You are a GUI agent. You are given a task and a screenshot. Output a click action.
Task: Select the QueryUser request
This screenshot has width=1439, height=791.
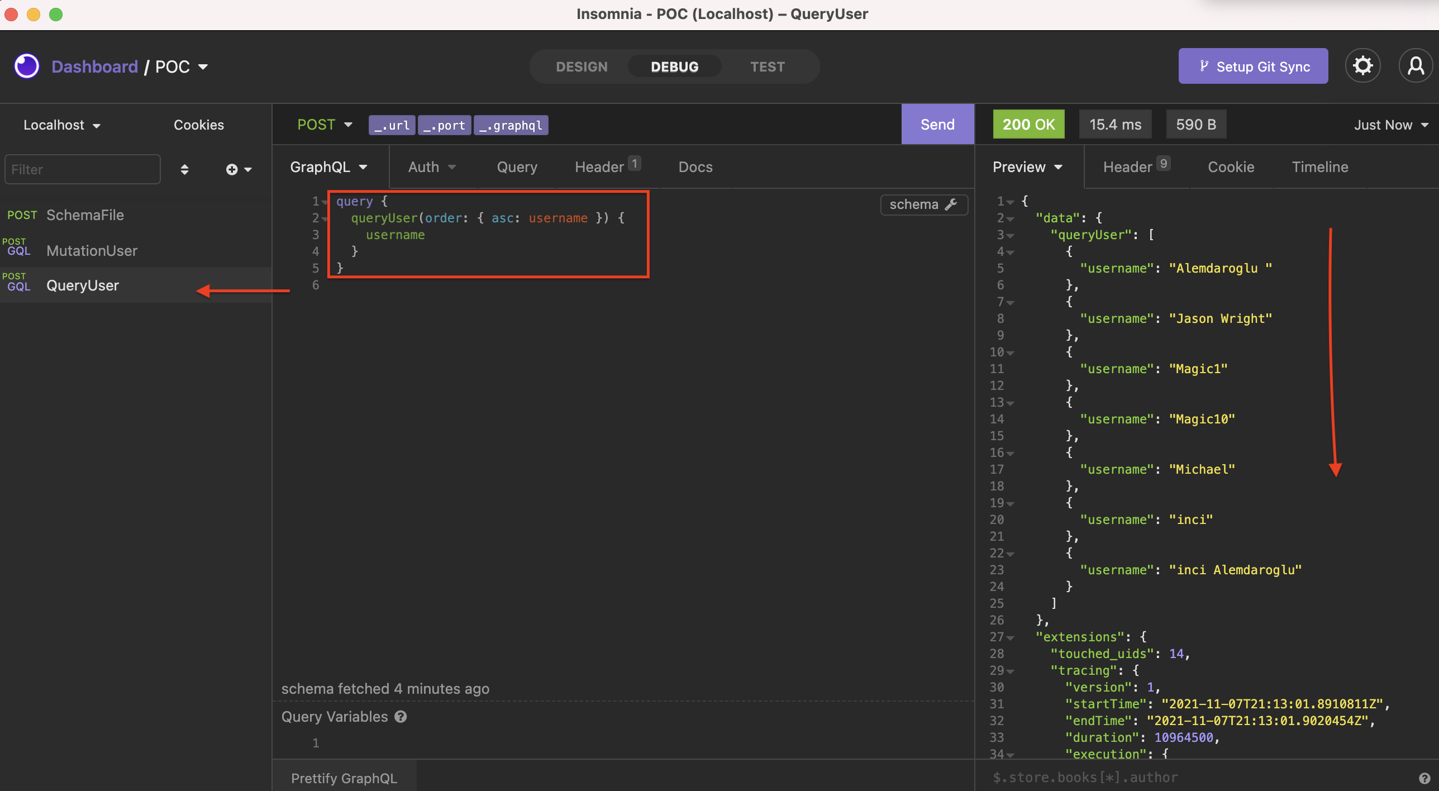pyautogui.click(x=82, y=285)
